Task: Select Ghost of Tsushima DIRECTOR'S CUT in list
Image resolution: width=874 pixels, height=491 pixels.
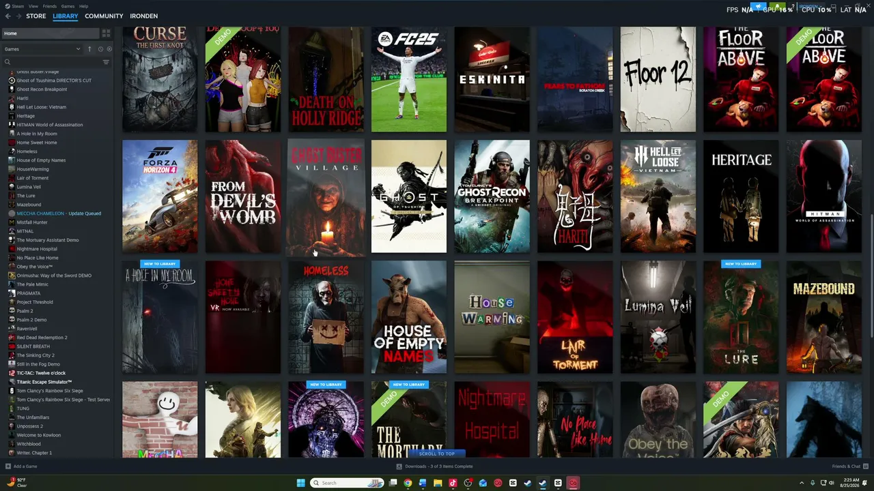Action: tap(54, 80)
